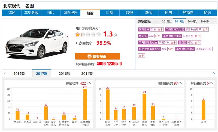
Task: Click the 车身附件及电器 bar showing 201
Action: [85, 104]
